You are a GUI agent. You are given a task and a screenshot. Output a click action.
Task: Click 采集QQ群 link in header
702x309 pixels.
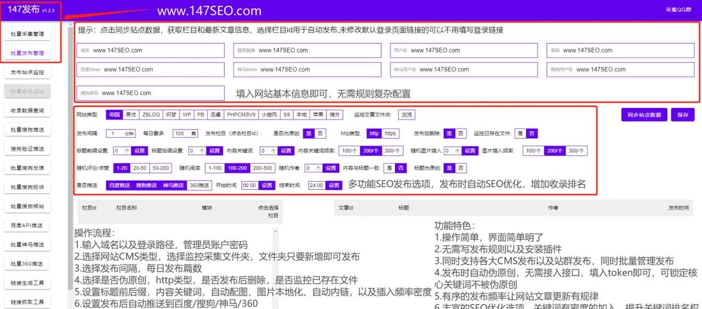click(x=678, y=10)
